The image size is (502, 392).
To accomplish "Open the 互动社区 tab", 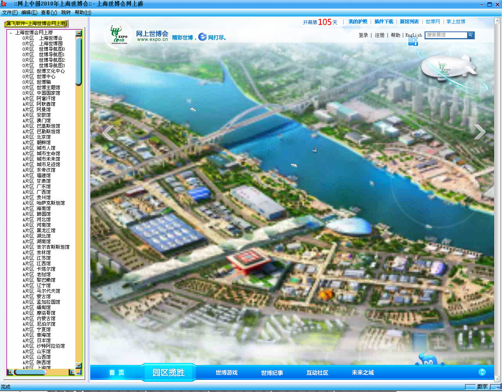I will coord(317,372).
